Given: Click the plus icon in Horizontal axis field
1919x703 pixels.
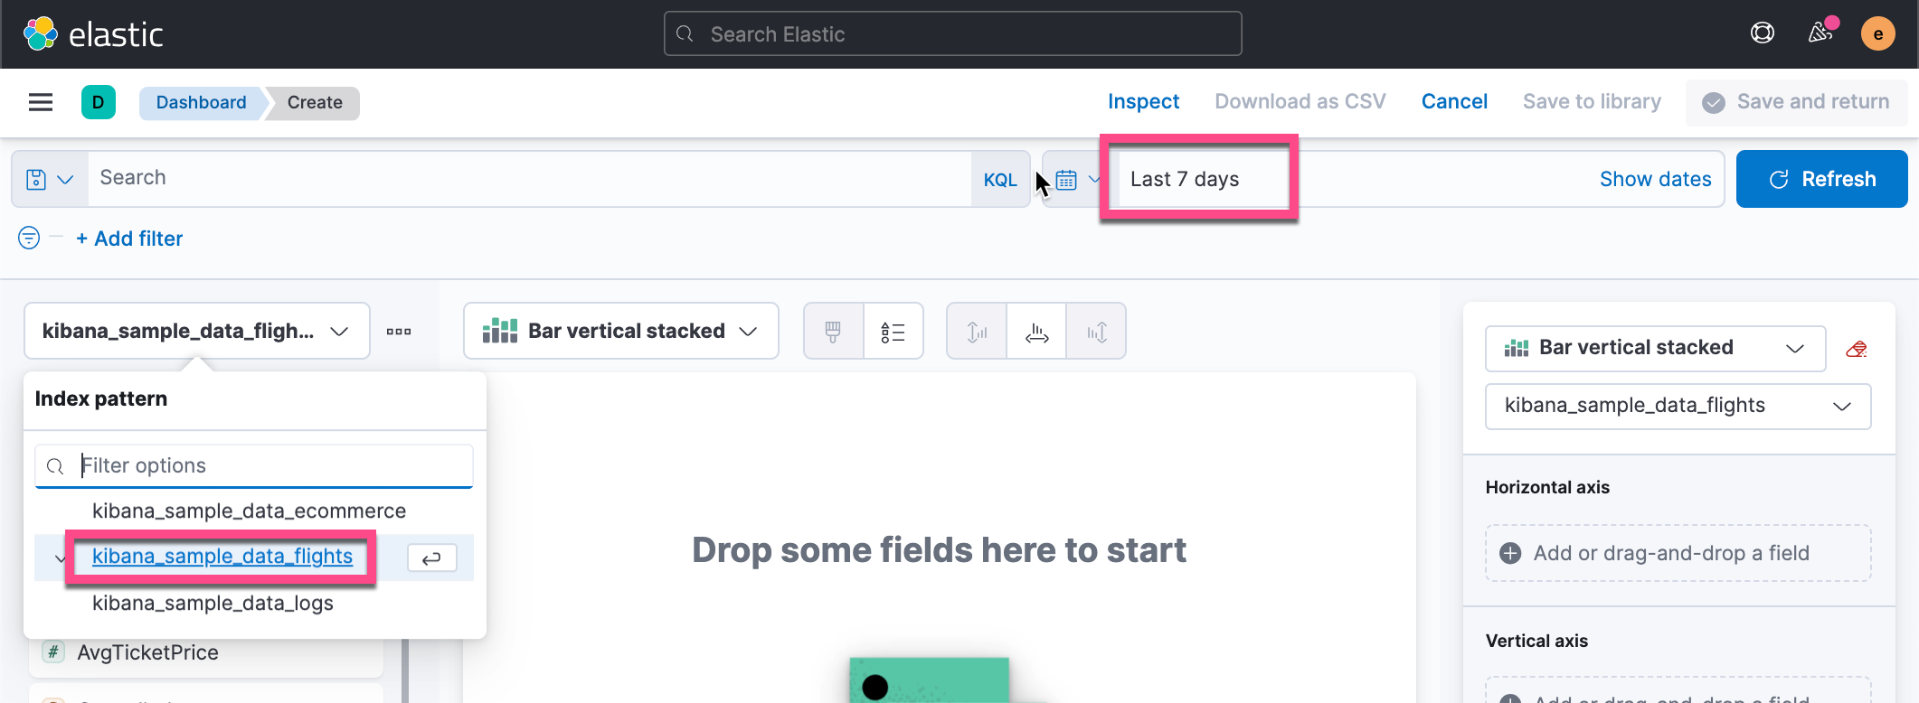Looking at the screenshot, I should tap(1510, 553).
